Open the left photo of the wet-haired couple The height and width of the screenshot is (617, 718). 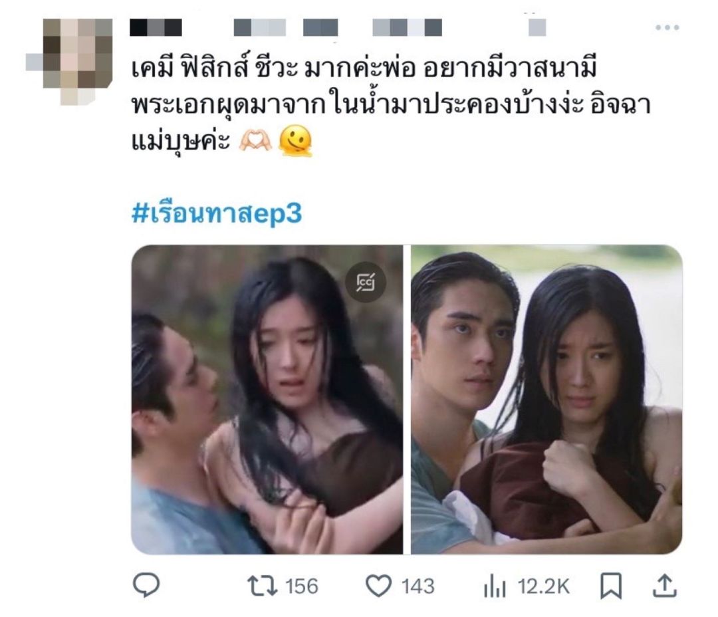tap(267, 400)
